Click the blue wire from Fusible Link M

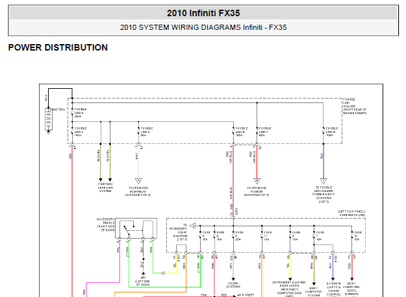point(324,161)
